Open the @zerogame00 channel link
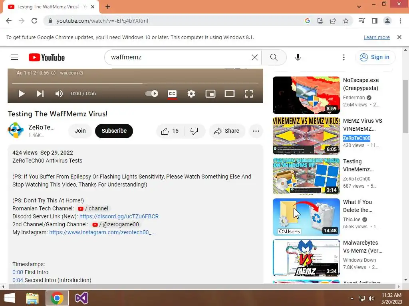Viewport: 409px width, 306px height. click(116, 224)
